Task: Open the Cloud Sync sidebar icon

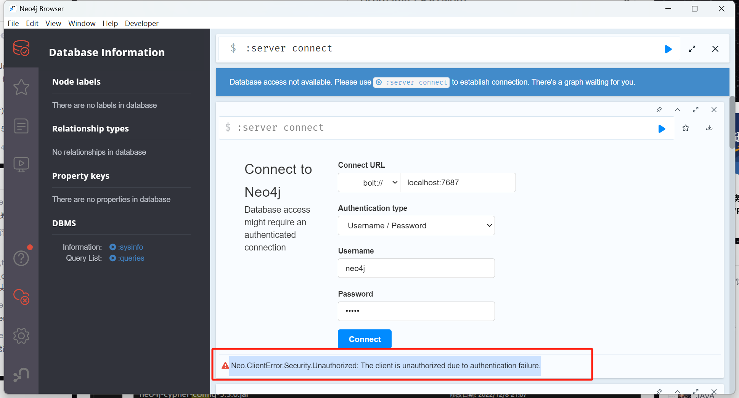Action: coord(21,297)
